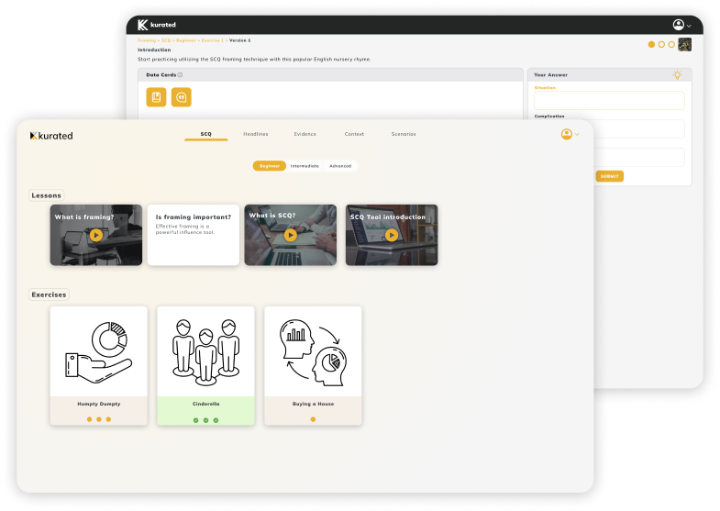The height and width of the screenshot is (511, 720).
Task: Switch to the Headlines tab
Action: pos(256,134)
